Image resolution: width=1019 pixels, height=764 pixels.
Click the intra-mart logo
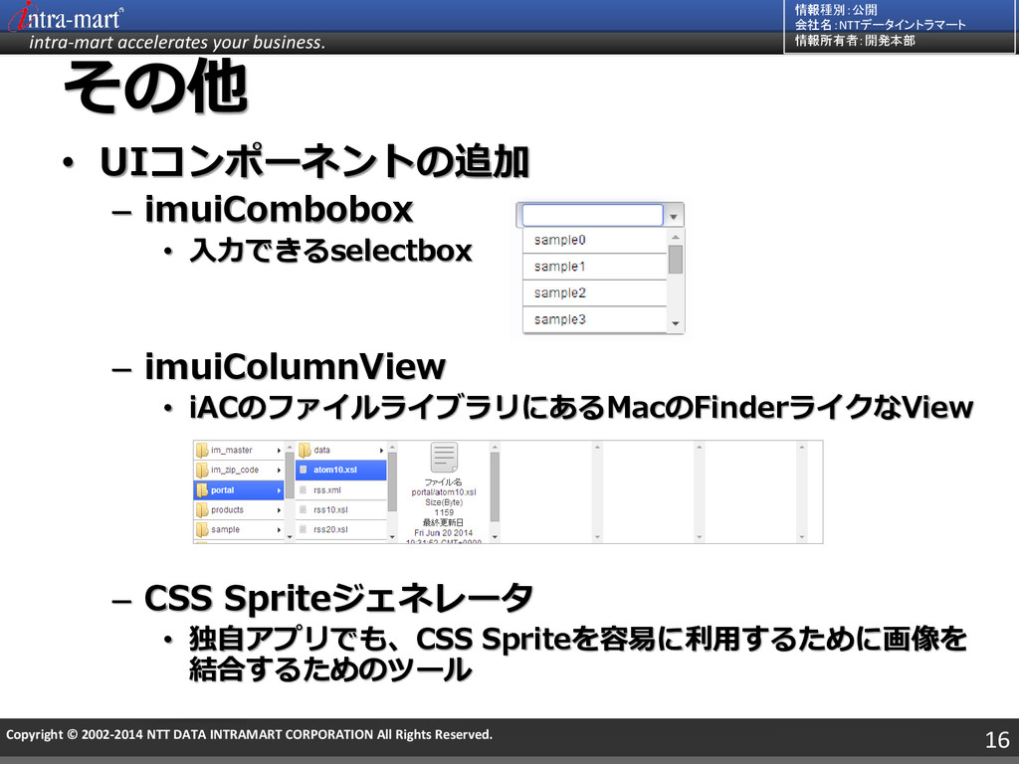(65, 17)
